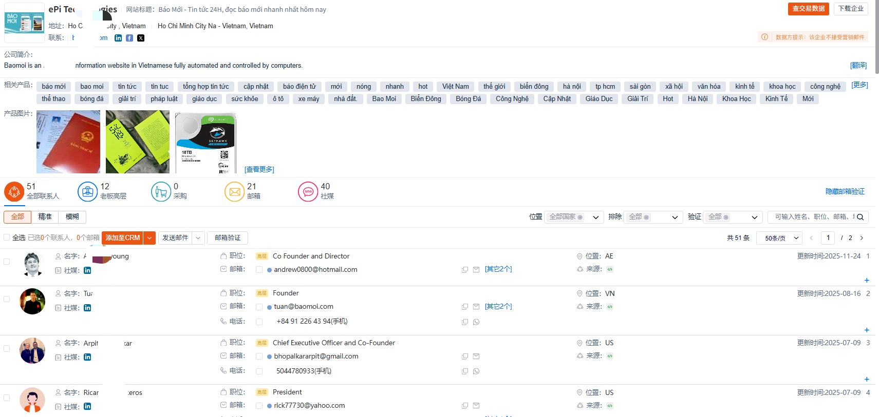Copy the tuan@baomoi.com email address icon
This screenshot has width=879, height=417.
(x=464, y=307)
